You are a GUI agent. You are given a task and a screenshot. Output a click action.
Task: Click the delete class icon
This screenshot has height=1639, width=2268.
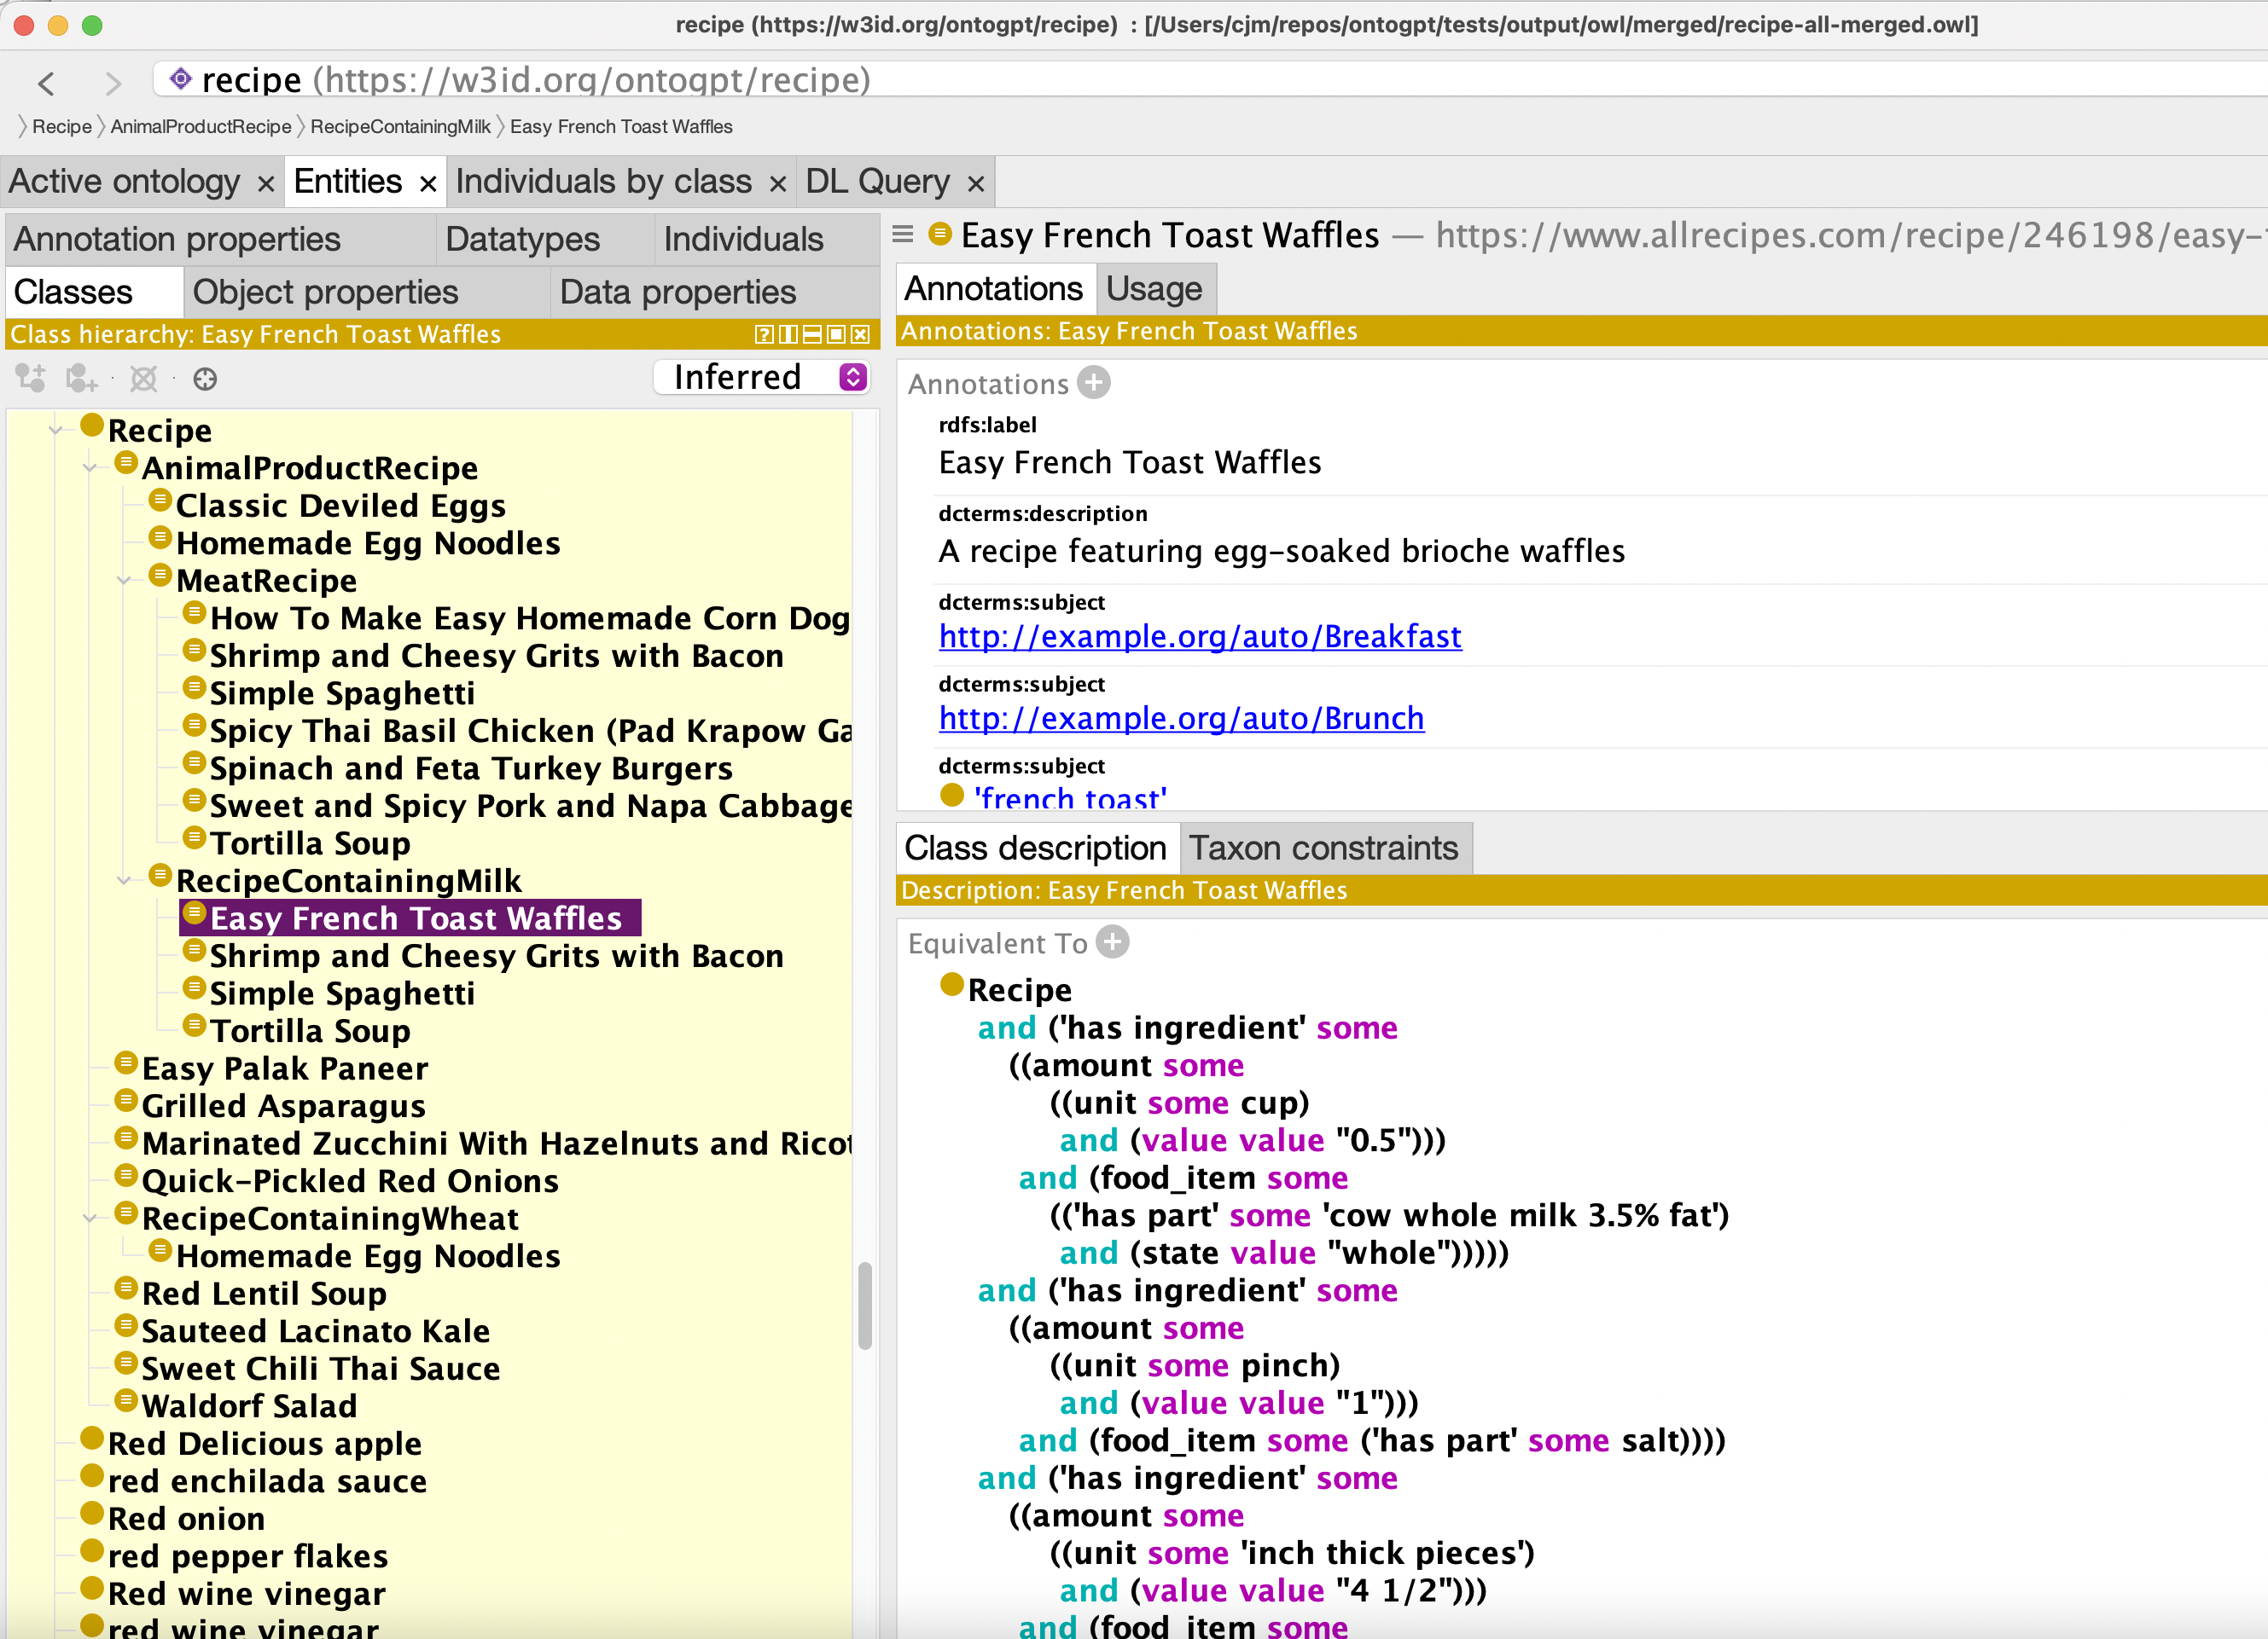[x=144, y=379]
